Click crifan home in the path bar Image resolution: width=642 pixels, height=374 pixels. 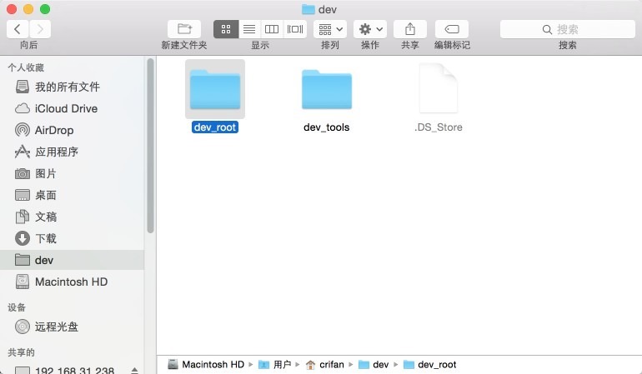(324, 364)
